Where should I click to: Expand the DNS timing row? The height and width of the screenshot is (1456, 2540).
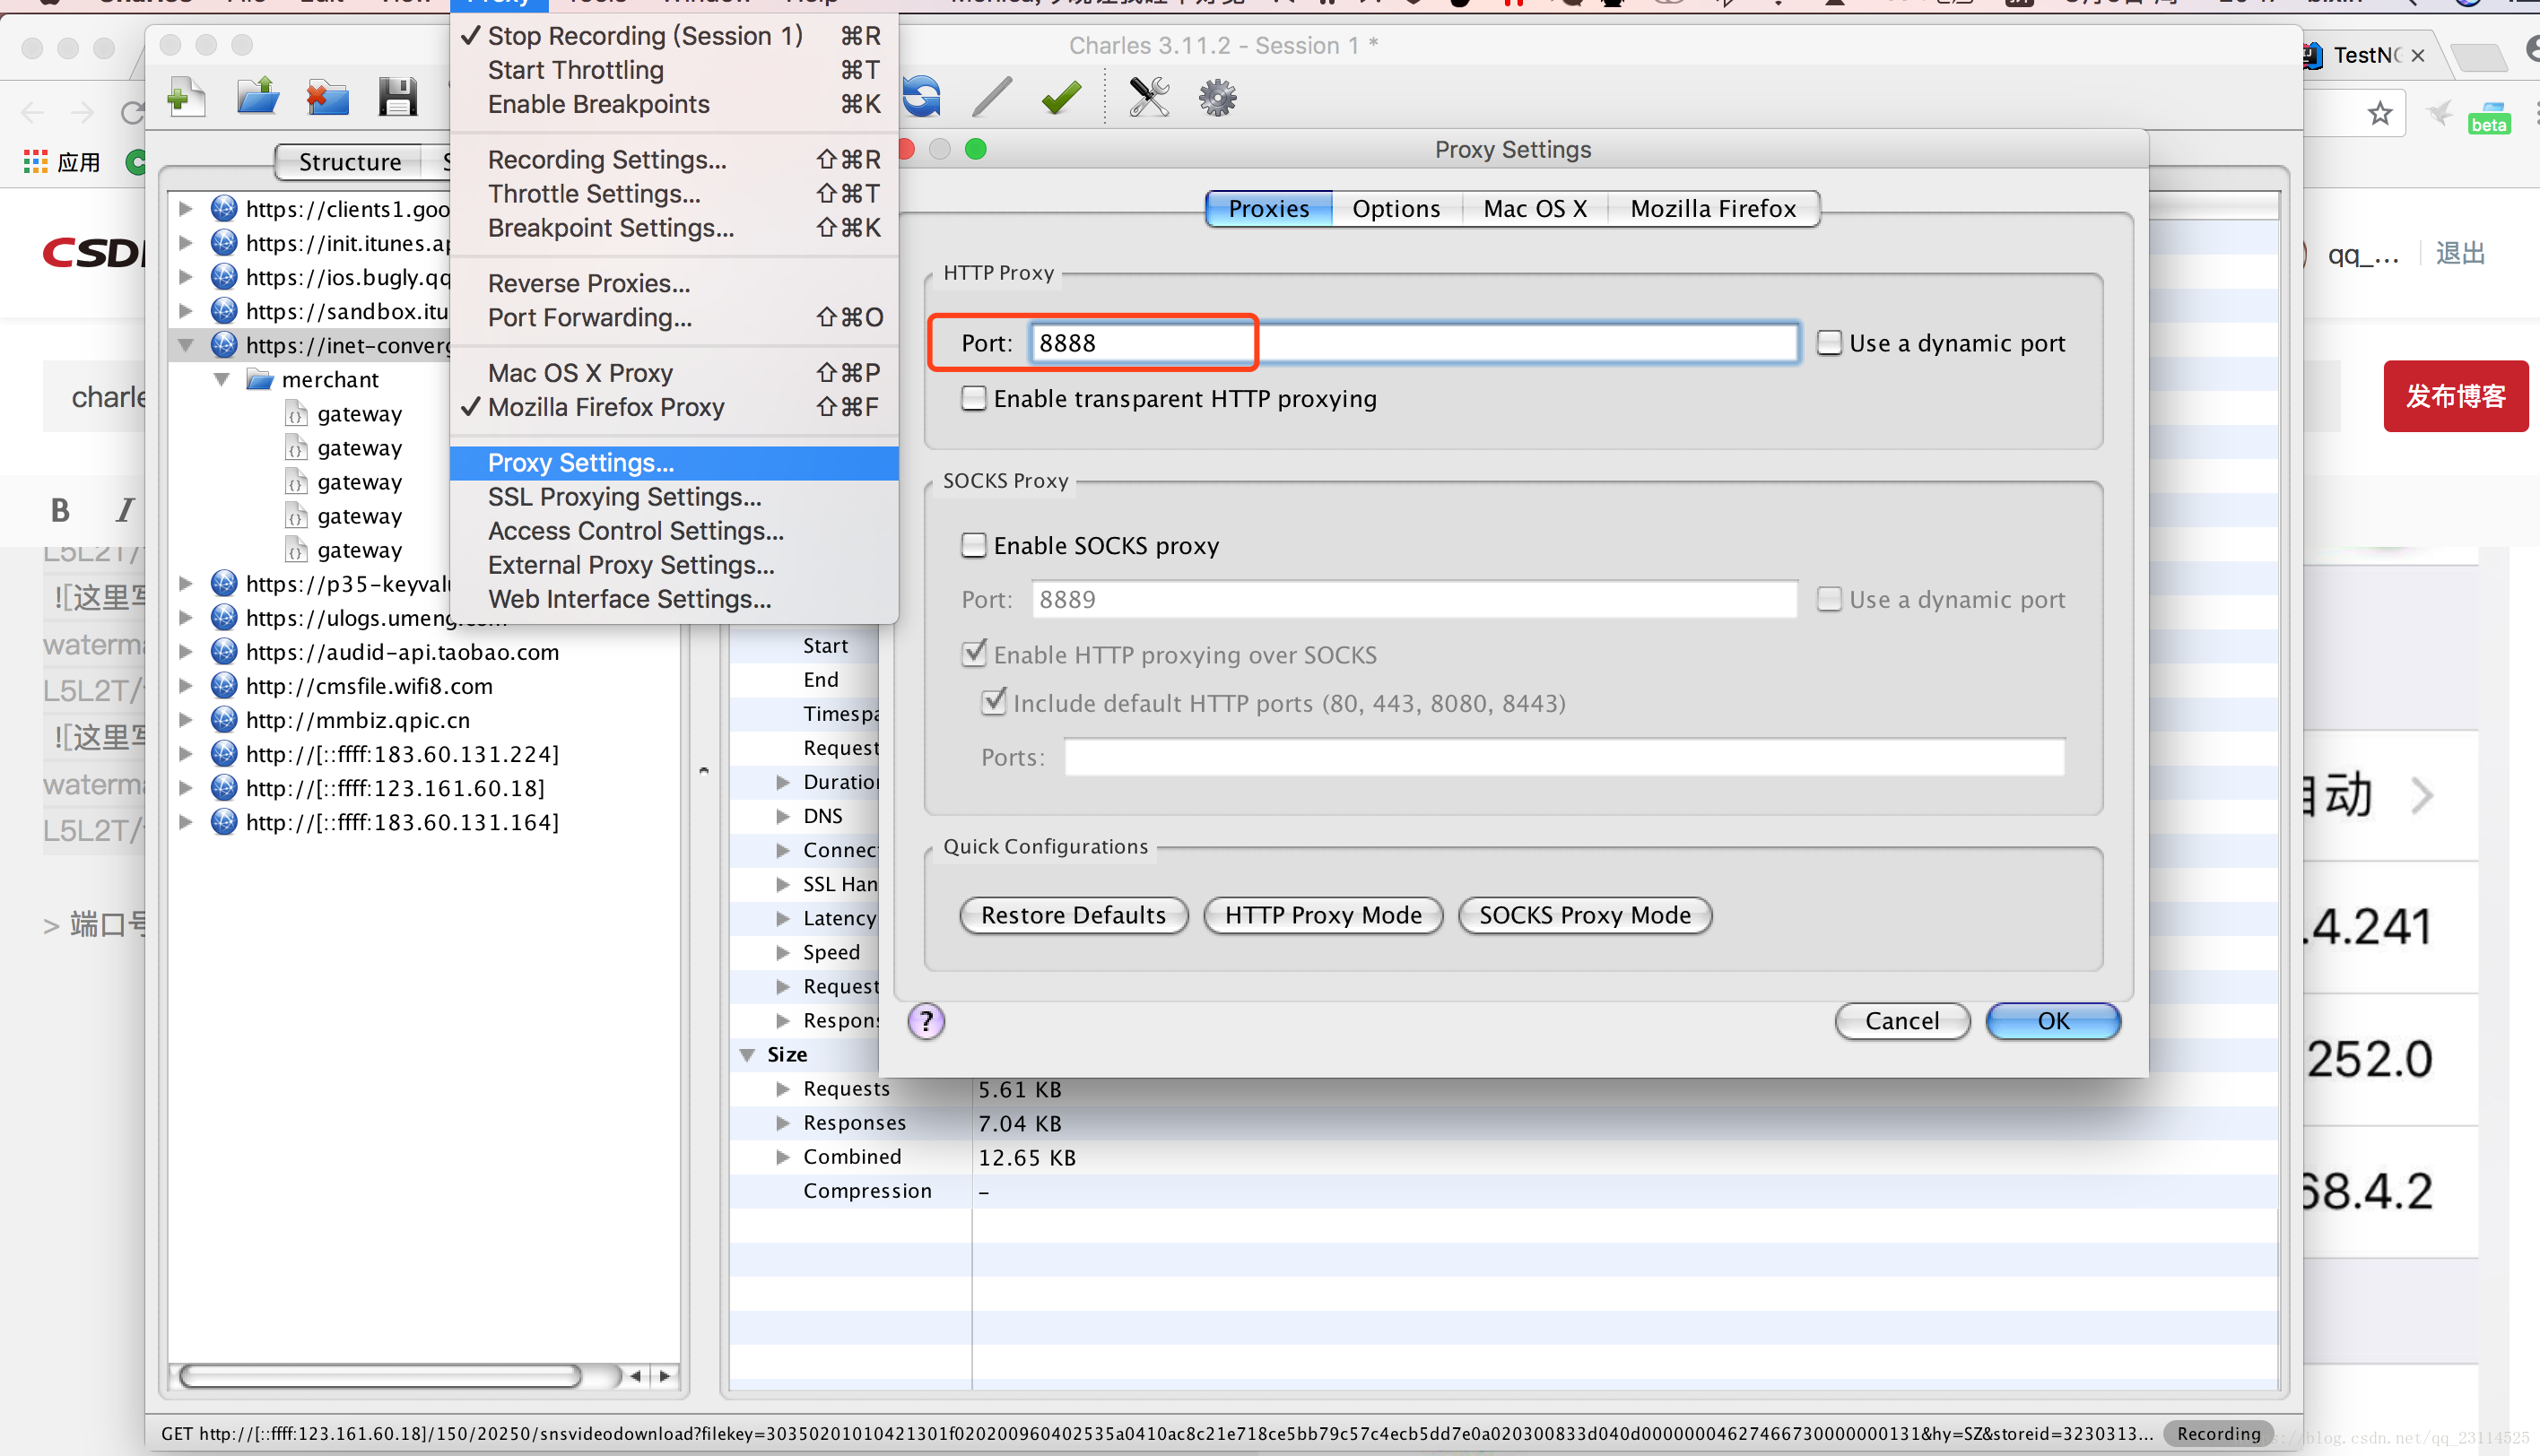(783, 816)
